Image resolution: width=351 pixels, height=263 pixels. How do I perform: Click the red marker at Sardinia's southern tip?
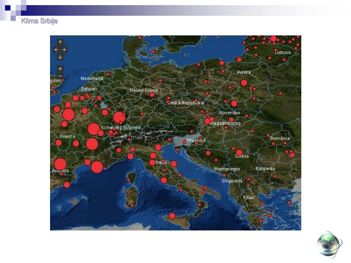132,205
